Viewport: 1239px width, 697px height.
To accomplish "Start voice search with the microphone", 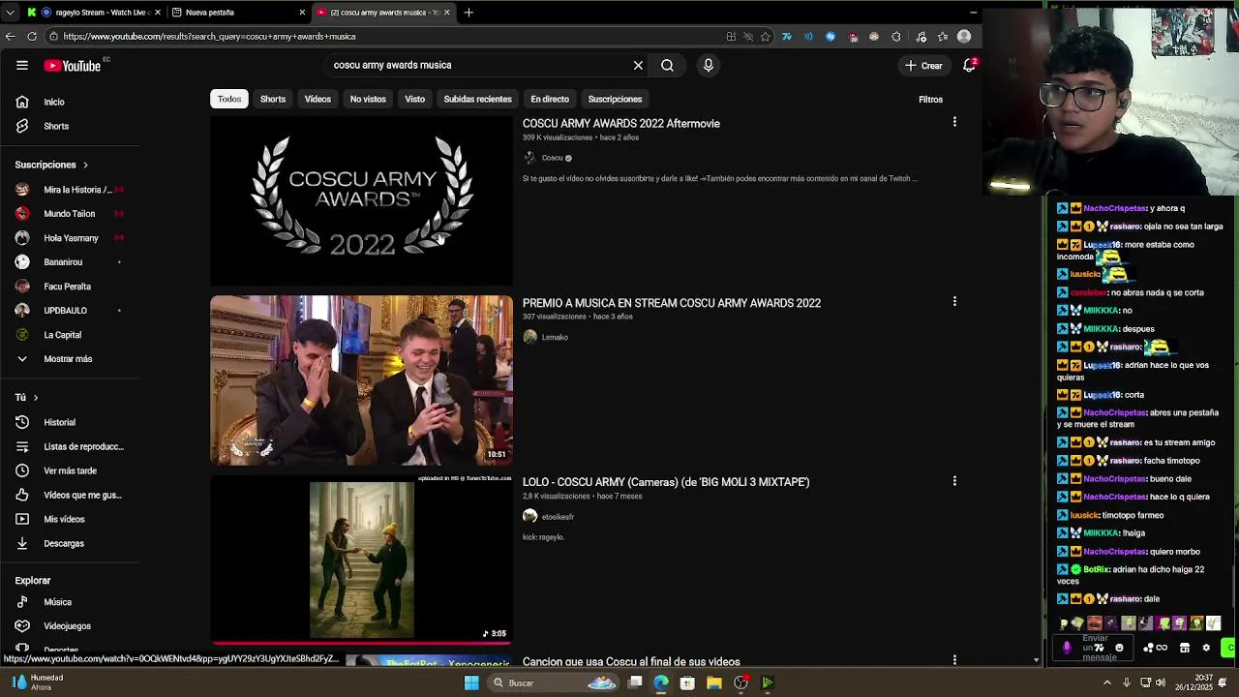I will (x=709, y=65).
